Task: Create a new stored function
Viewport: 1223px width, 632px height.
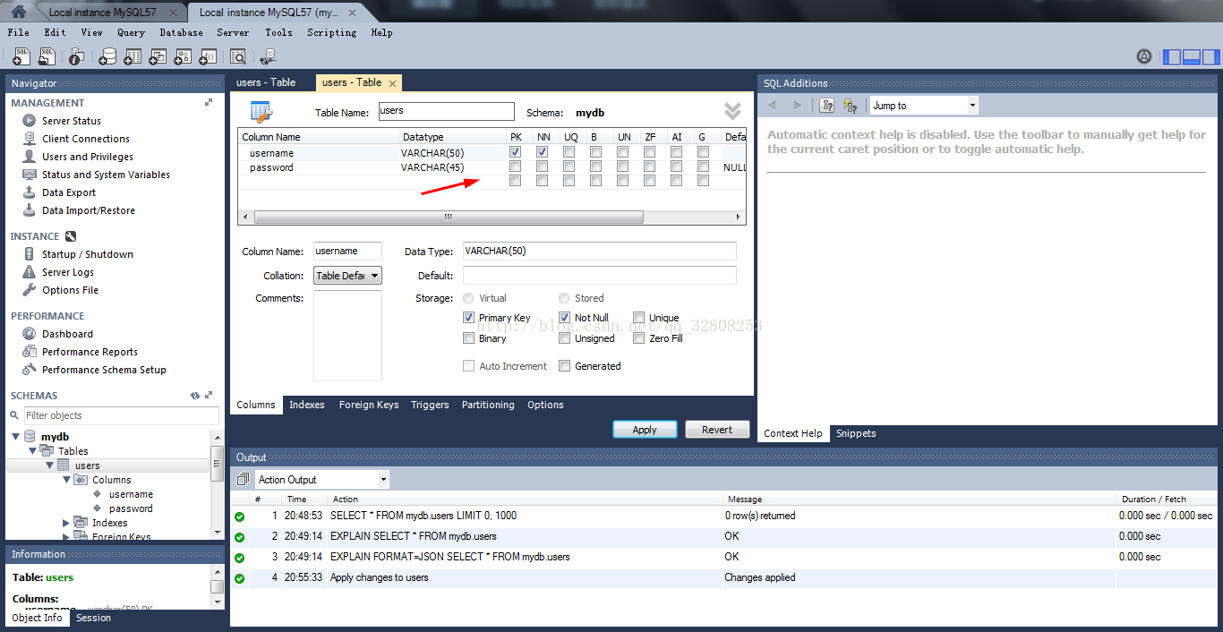Action: tap(208, 56)
